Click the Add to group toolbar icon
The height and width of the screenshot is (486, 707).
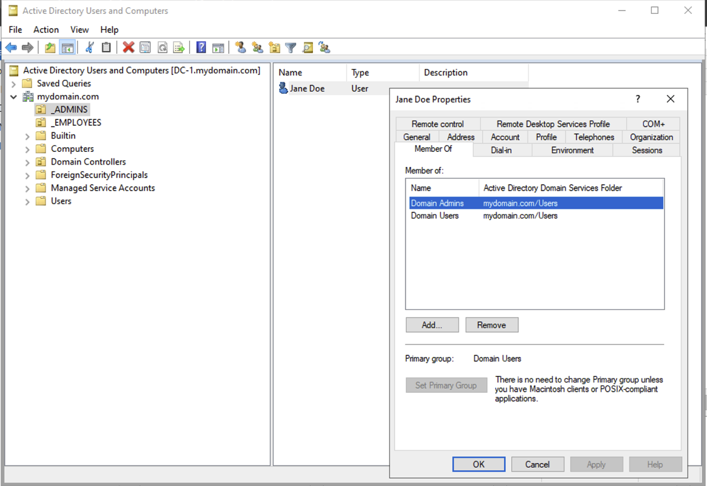[x=324, y=47]
